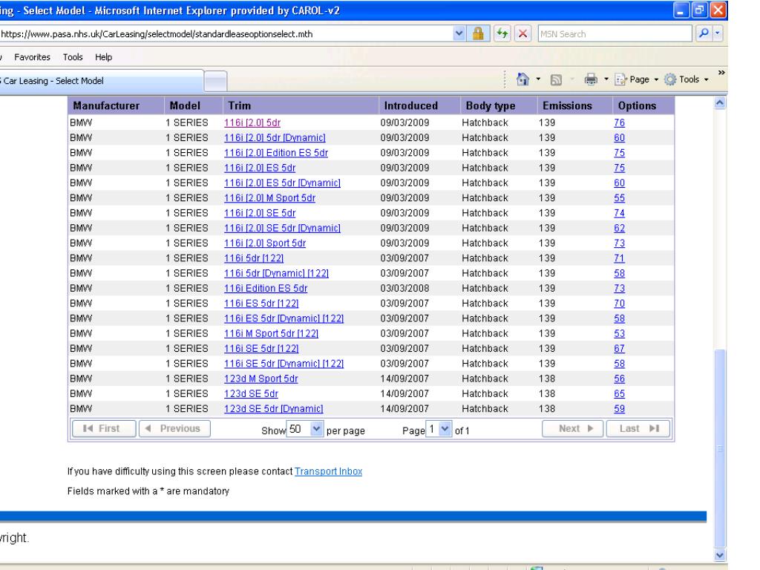760x570 pixels.
Task: Open trim link 116i [2.0] Edition ES 5dr
Action: coord(276,153)
